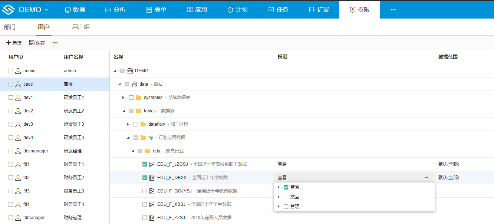Viewport: 494px width, 224px height.
Task: Click the Smartbi logo icon at top left
Action: (9, 9)
